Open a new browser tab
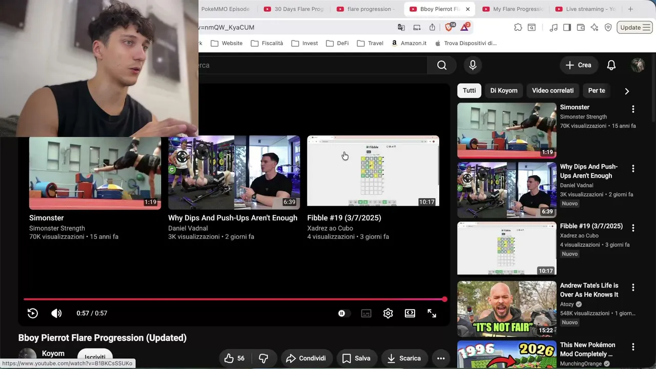Viewport: 656px width, 369px height. [630, 9]
